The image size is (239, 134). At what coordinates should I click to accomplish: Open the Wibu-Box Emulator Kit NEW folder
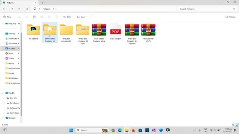point(83,34)
